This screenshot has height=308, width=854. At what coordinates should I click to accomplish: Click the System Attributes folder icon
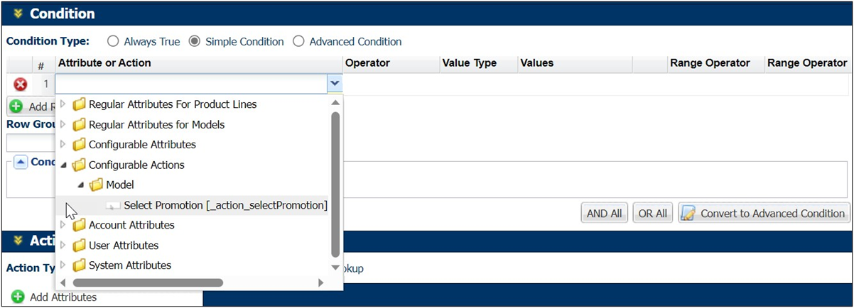point(79,265)
